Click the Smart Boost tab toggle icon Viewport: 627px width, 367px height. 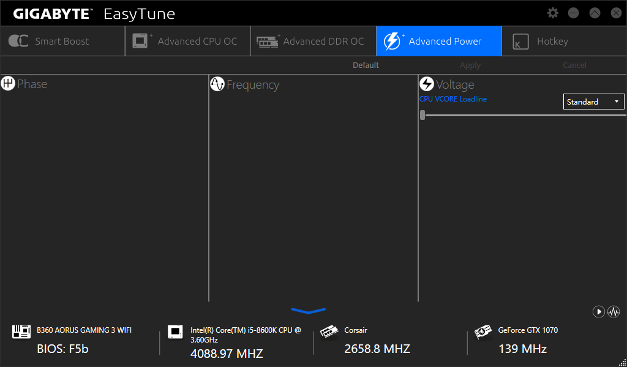pyautogui.click(x=18, y=41)
